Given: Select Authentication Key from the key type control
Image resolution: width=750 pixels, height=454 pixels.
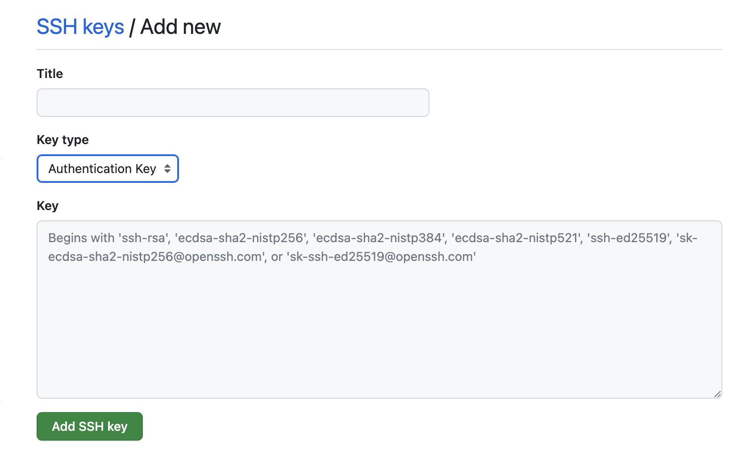Looking at the screenshot, I should coord(107,169).
